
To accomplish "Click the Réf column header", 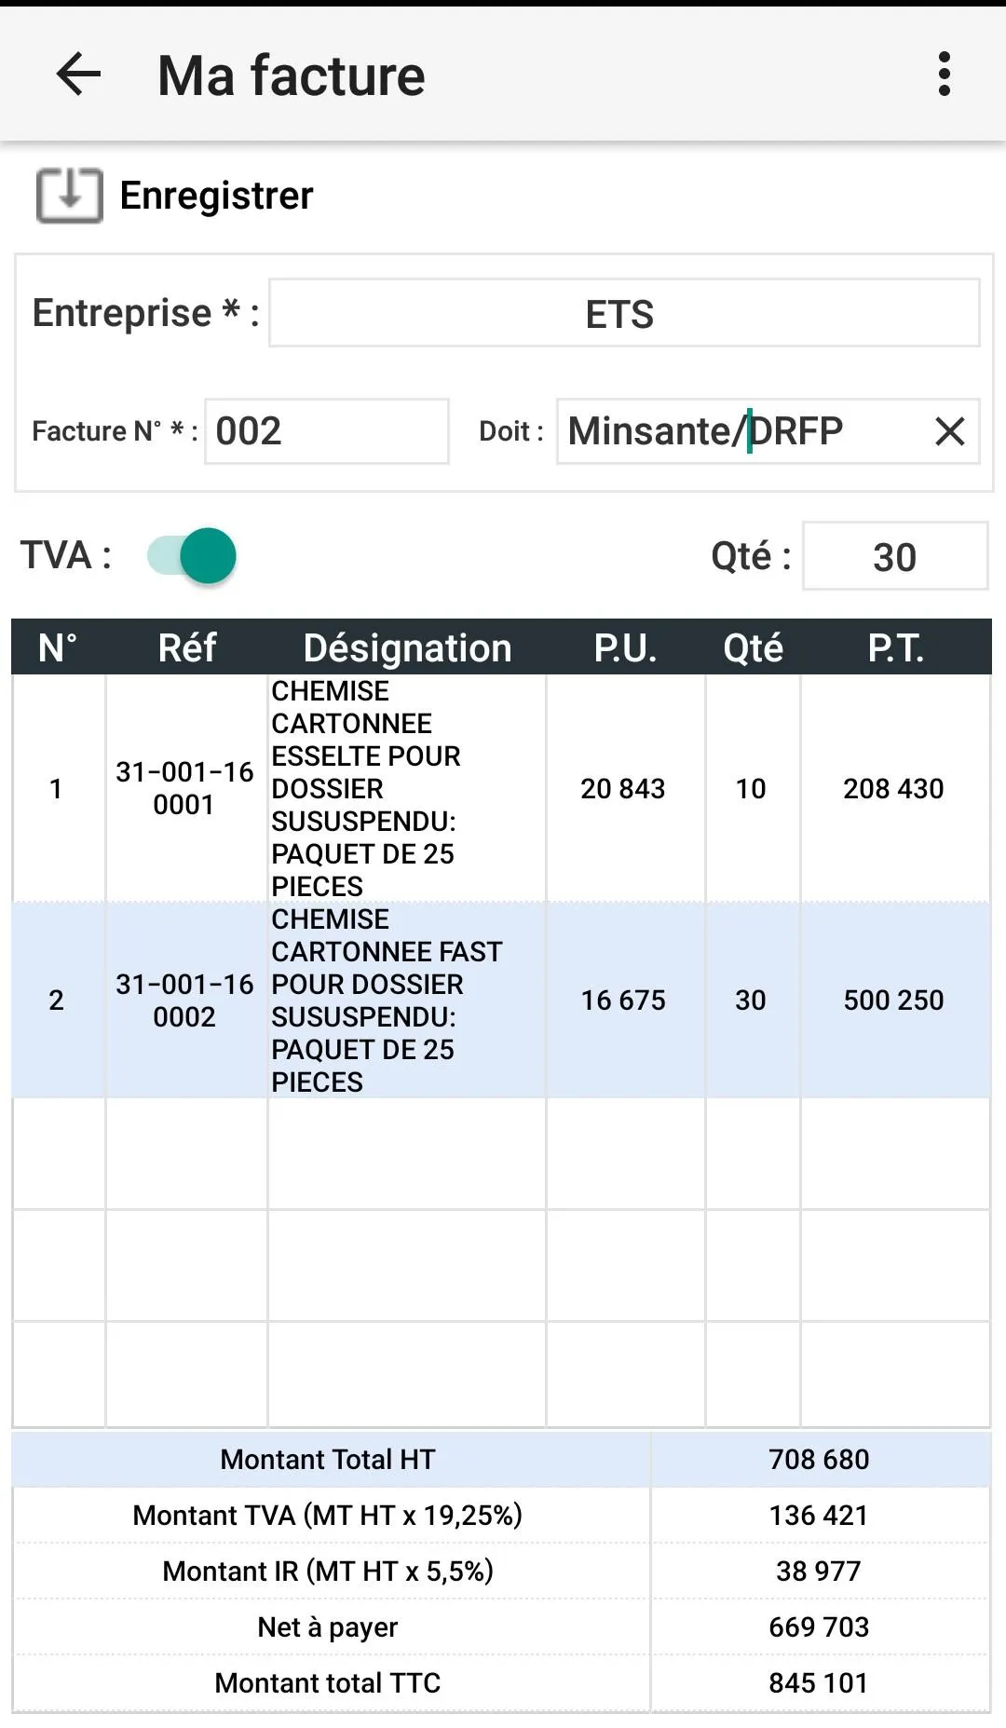I will 186,647.
